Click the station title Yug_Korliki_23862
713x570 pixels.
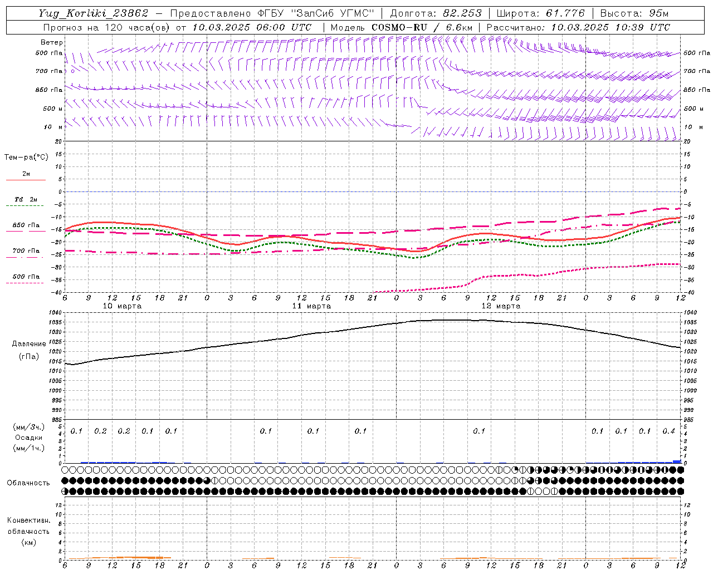coord(94,13)
